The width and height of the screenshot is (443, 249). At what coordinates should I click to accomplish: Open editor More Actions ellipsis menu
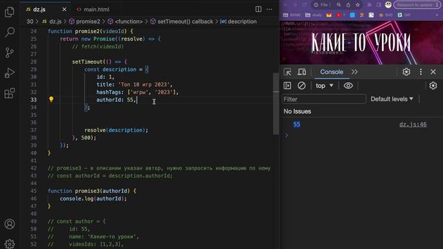pyautogui.click(x=269, y=9)
